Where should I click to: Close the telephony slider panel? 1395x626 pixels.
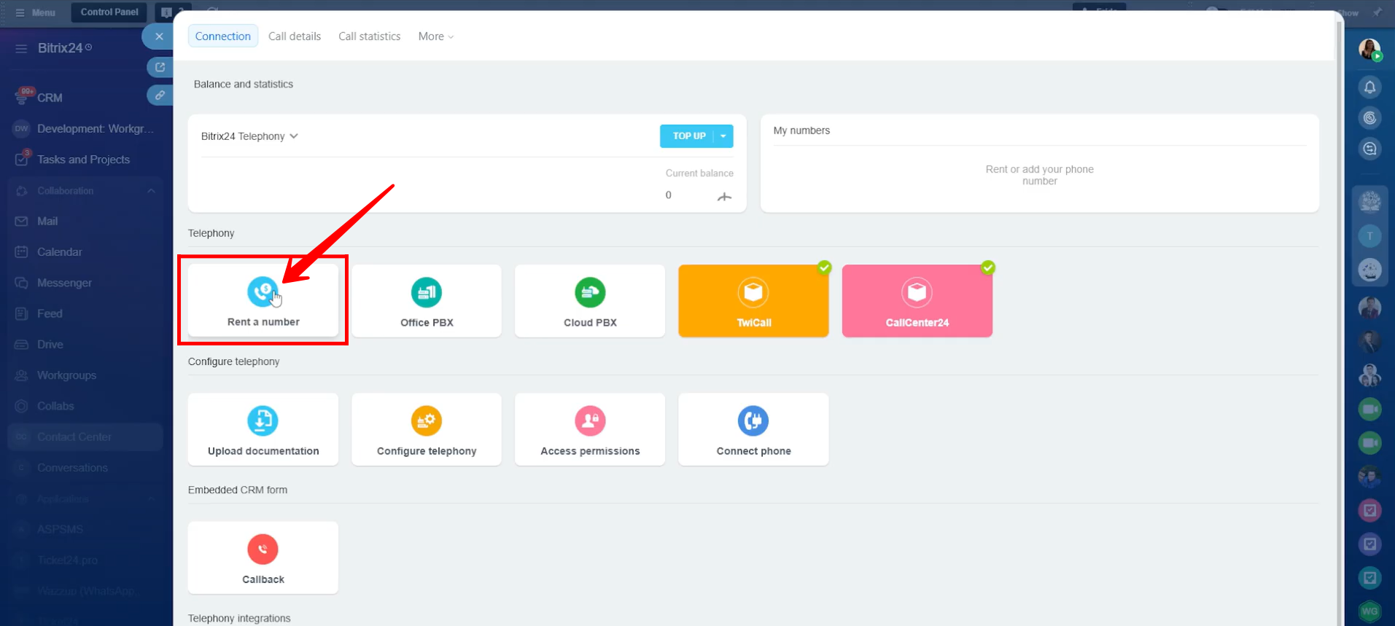pyautogui.click(x=159, y=36)
